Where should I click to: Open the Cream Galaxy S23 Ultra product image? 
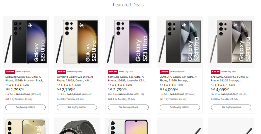[77, 42]
